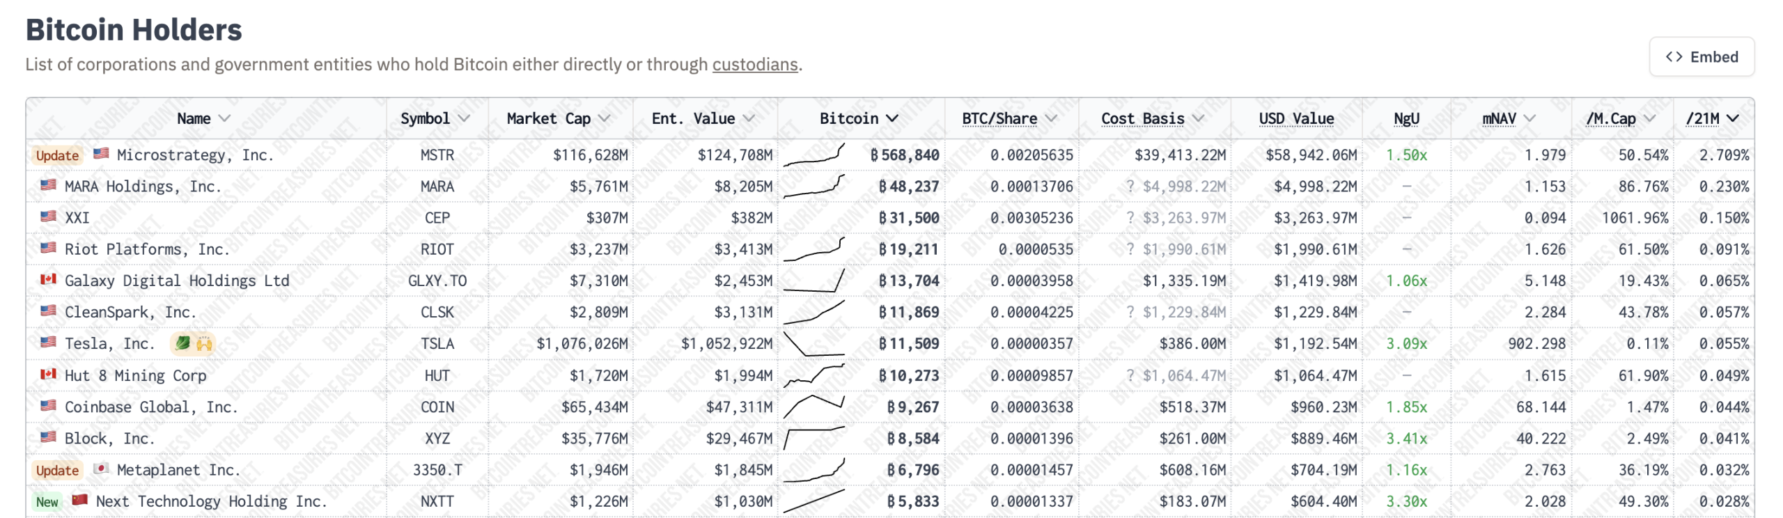Open Riot Platforms, Inc. entry
Viewport: 1783px width, 518px height.
tap(147, 249)
